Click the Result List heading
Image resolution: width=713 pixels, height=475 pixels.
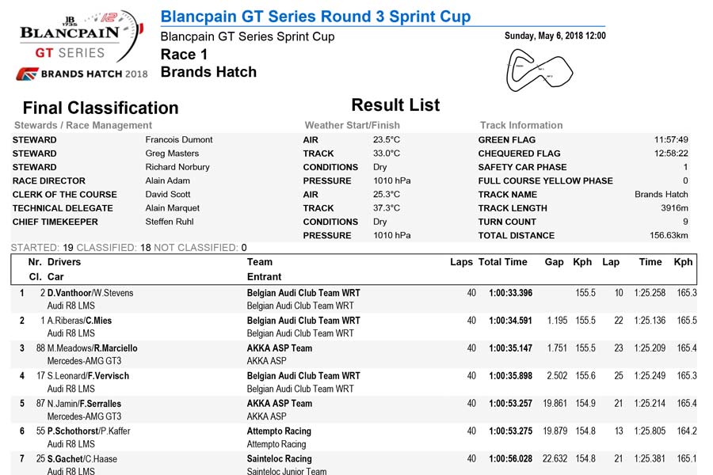[x=395, y=105]
